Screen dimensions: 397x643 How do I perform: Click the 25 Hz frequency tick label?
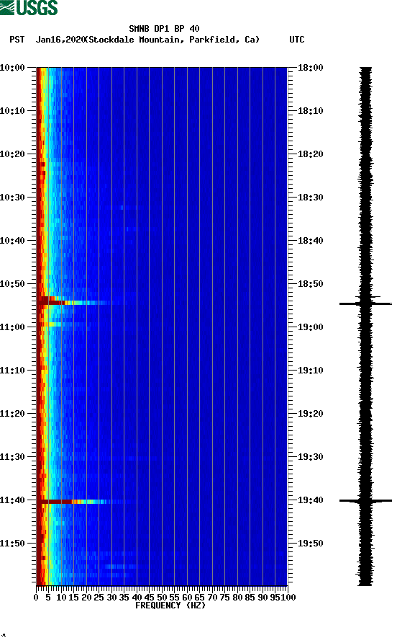pos(99,597)
